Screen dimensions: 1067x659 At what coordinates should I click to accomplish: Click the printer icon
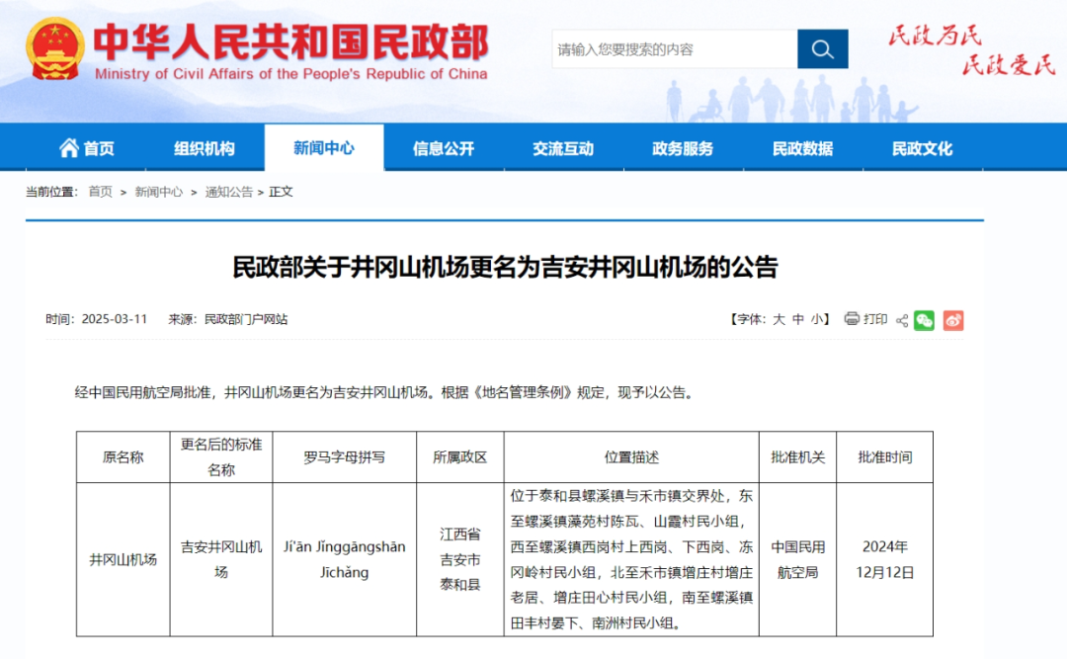click(x=852, y=318)
